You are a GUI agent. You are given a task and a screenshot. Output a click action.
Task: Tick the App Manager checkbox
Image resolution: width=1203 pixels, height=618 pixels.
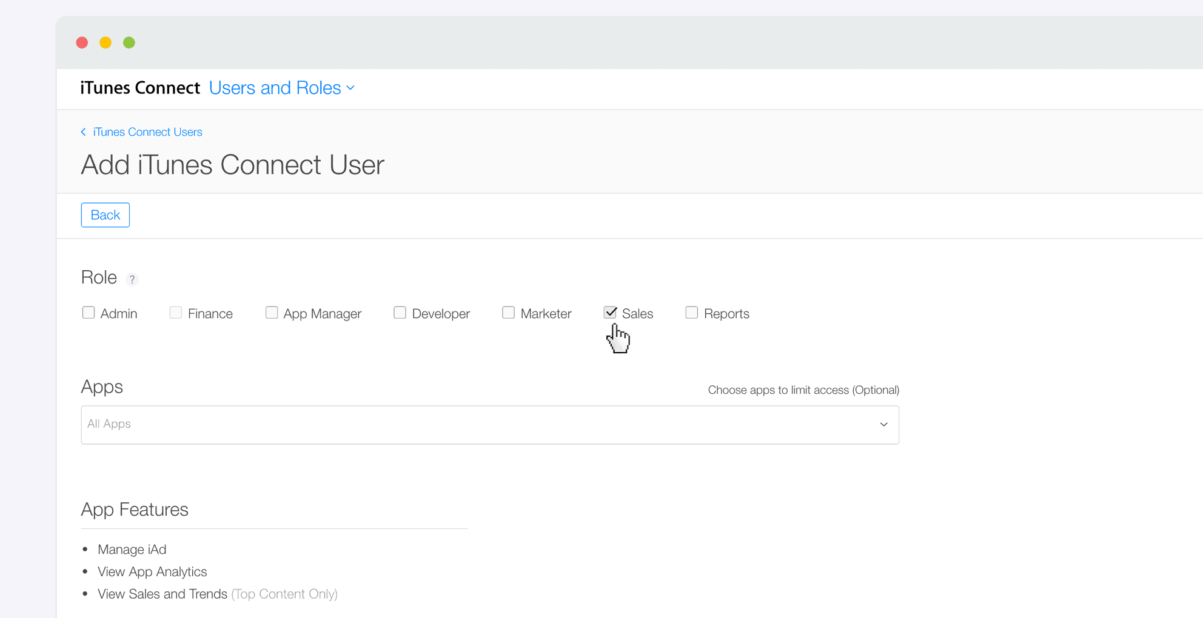click(x=272, y=313)
